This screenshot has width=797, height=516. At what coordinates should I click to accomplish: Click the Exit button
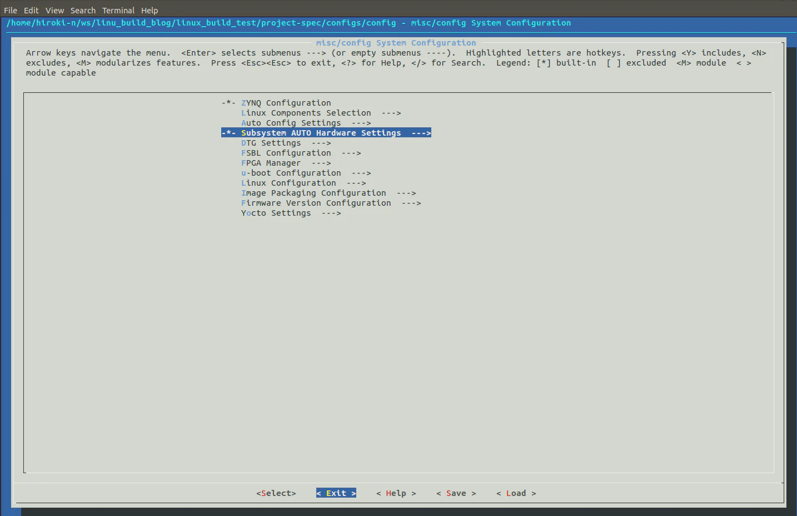click(x=336, y=493)
